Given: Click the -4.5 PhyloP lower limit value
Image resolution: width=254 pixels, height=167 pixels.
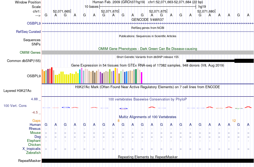Looking at the screenshot, I should coord(35,112).
